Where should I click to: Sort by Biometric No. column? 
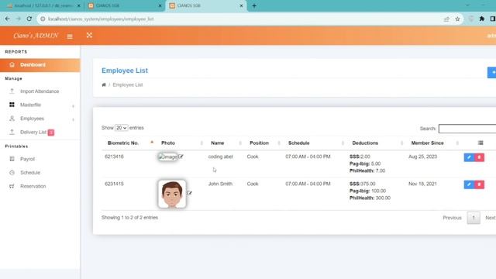pyautogui.click(x=128, y=143)
